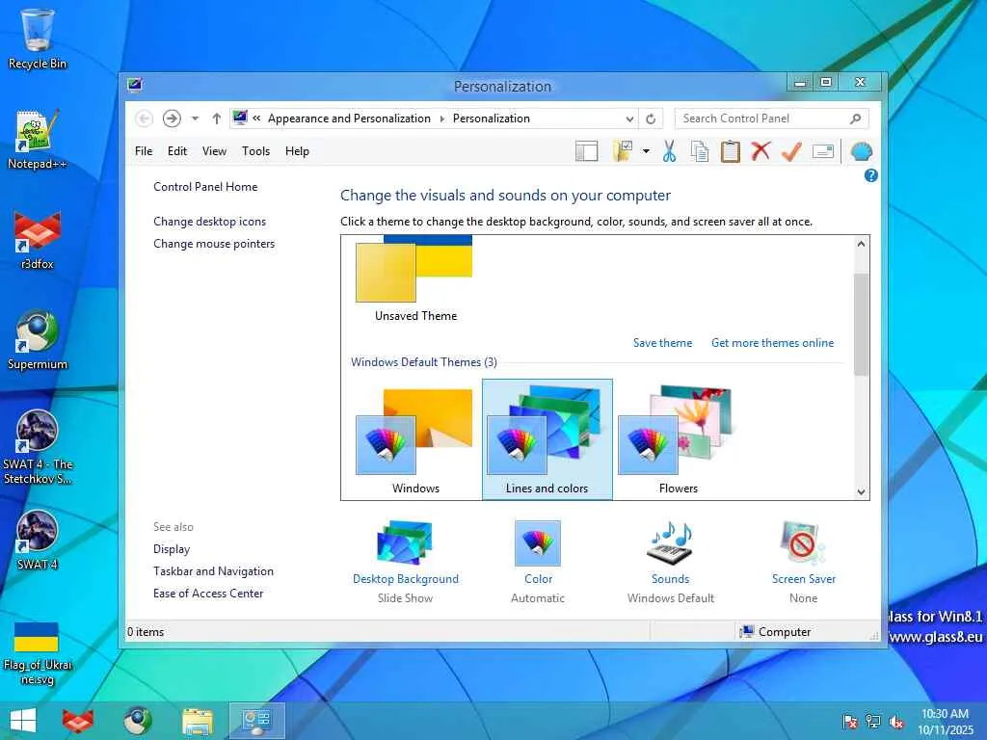Click the orange checkmark Properties icon
Viewport: 987px width, 740px height.
pos(791,151)
